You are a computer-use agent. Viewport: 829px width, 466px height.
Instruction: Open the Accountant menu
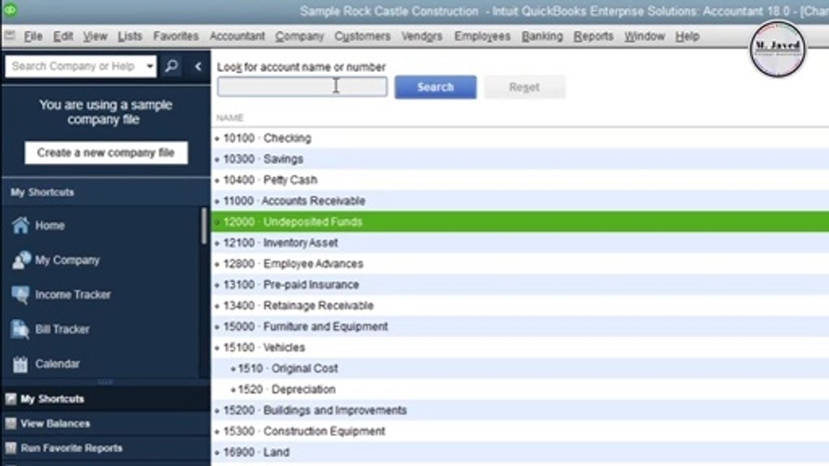click(x=237, y=36)
